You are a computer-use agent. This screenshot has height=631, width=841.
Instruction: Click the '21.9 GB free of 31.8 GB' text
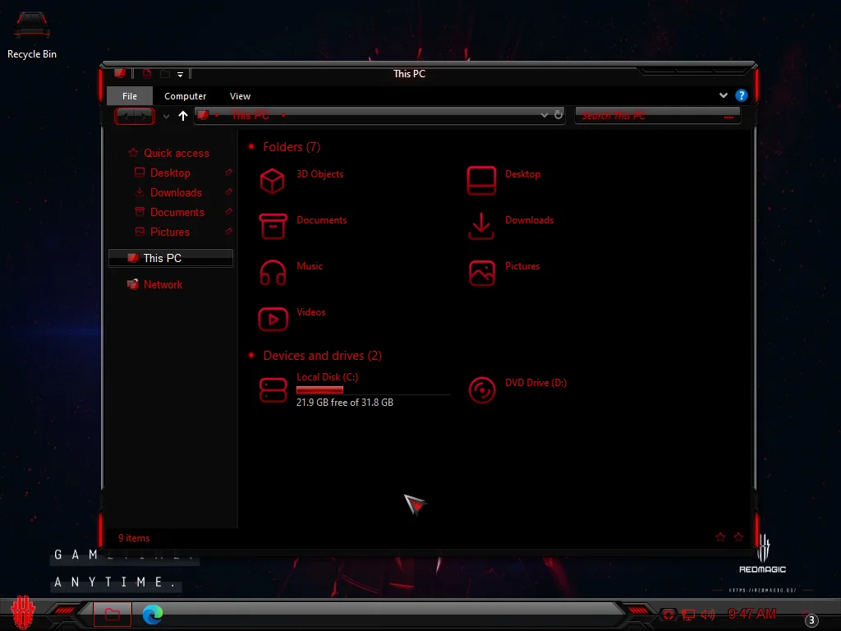(345, 403)
